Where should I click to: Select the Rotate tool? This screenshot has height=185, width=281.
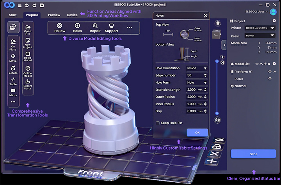click(x=13, y=70)
